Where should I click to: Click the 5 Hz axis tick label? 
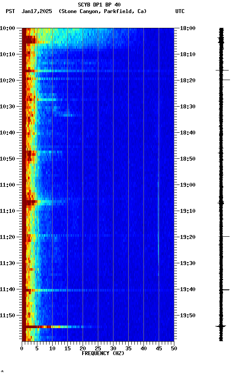[x=37, y=349]
